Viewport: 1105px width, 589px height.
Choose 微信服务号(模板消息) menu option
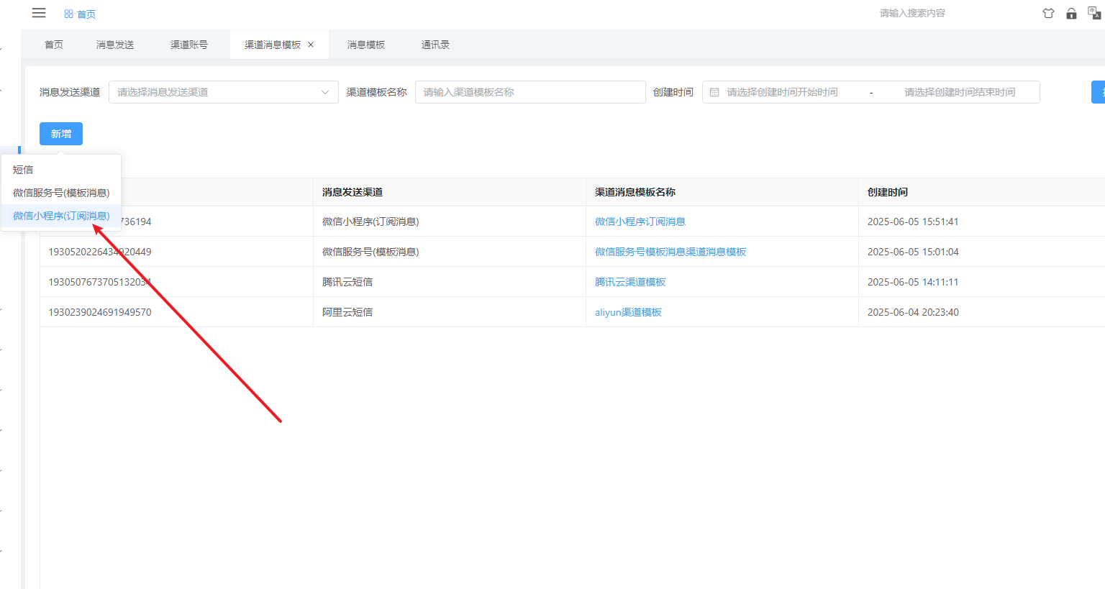61,193
